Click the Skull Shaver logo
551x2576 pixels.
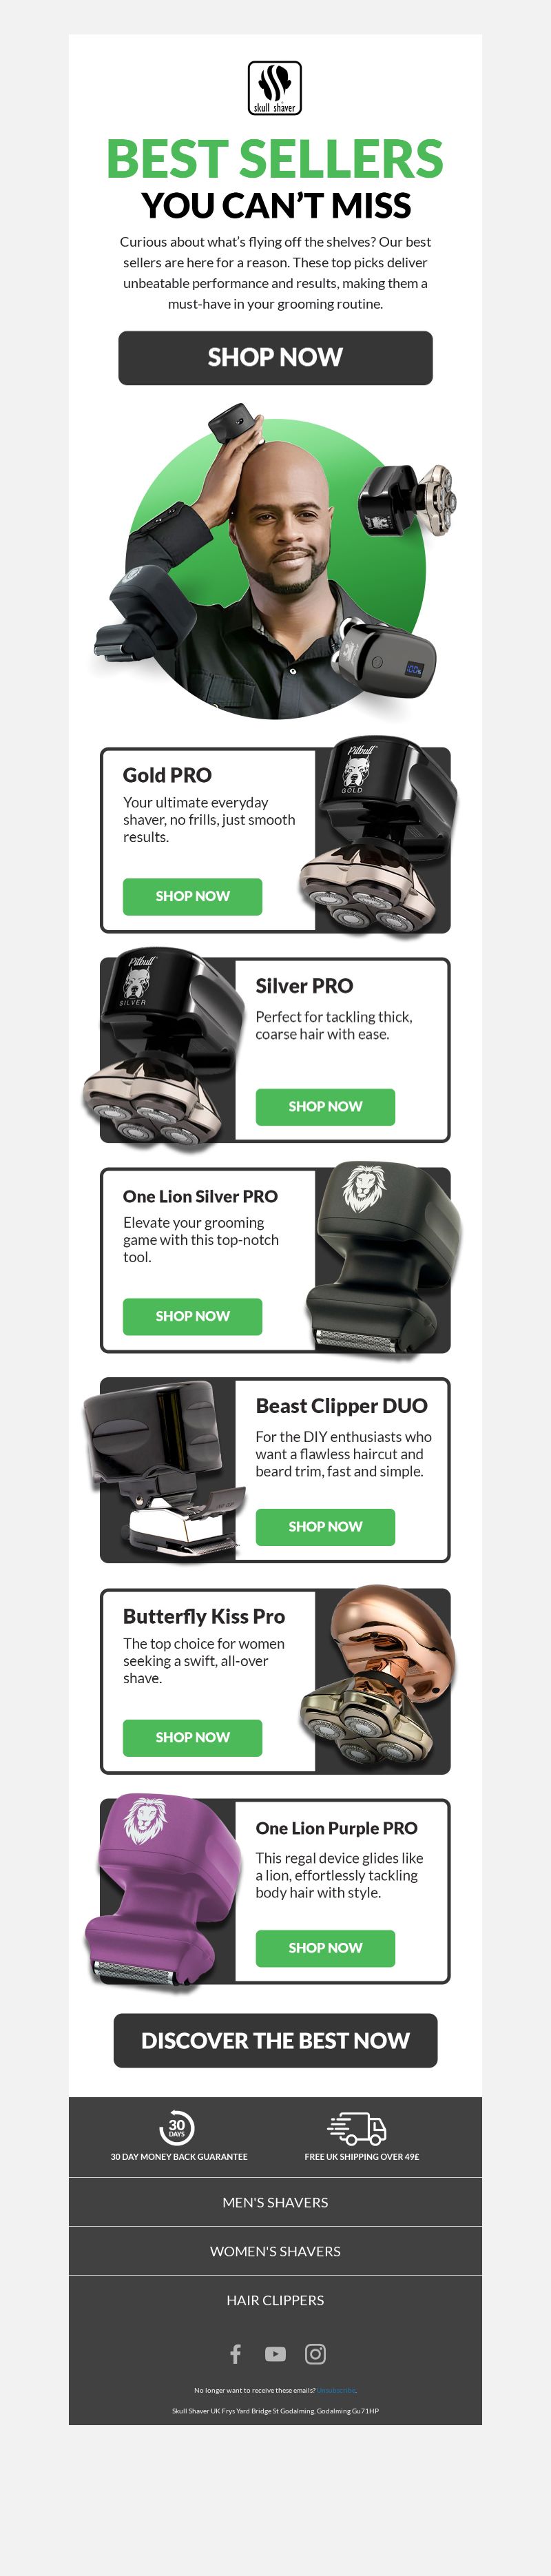(x=275, y=88)
